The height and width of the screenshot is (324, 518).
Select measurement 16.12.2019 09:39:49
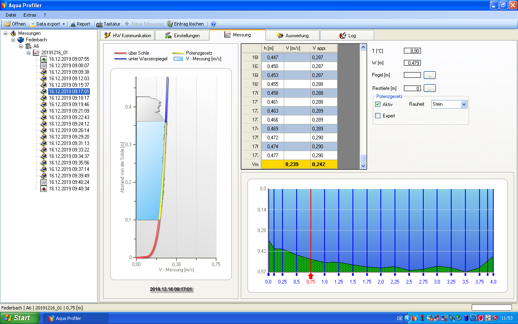[69, 176]
